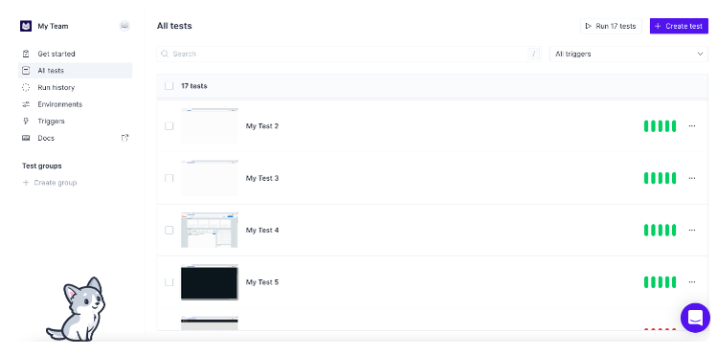Open the My Test 2 thumbnail

click(210, 125)
